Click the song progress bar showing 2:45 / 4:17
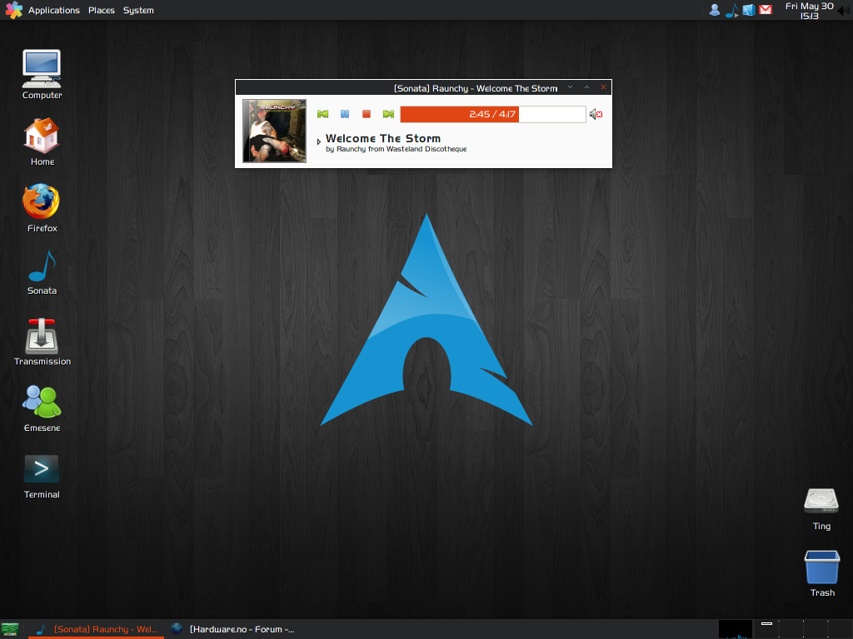This screenshot has height=639, width=853. click(x=493, y=114)
